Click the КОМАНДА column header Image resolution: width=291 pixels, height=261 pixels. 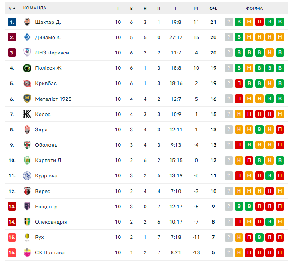click(x=35, y=8)
